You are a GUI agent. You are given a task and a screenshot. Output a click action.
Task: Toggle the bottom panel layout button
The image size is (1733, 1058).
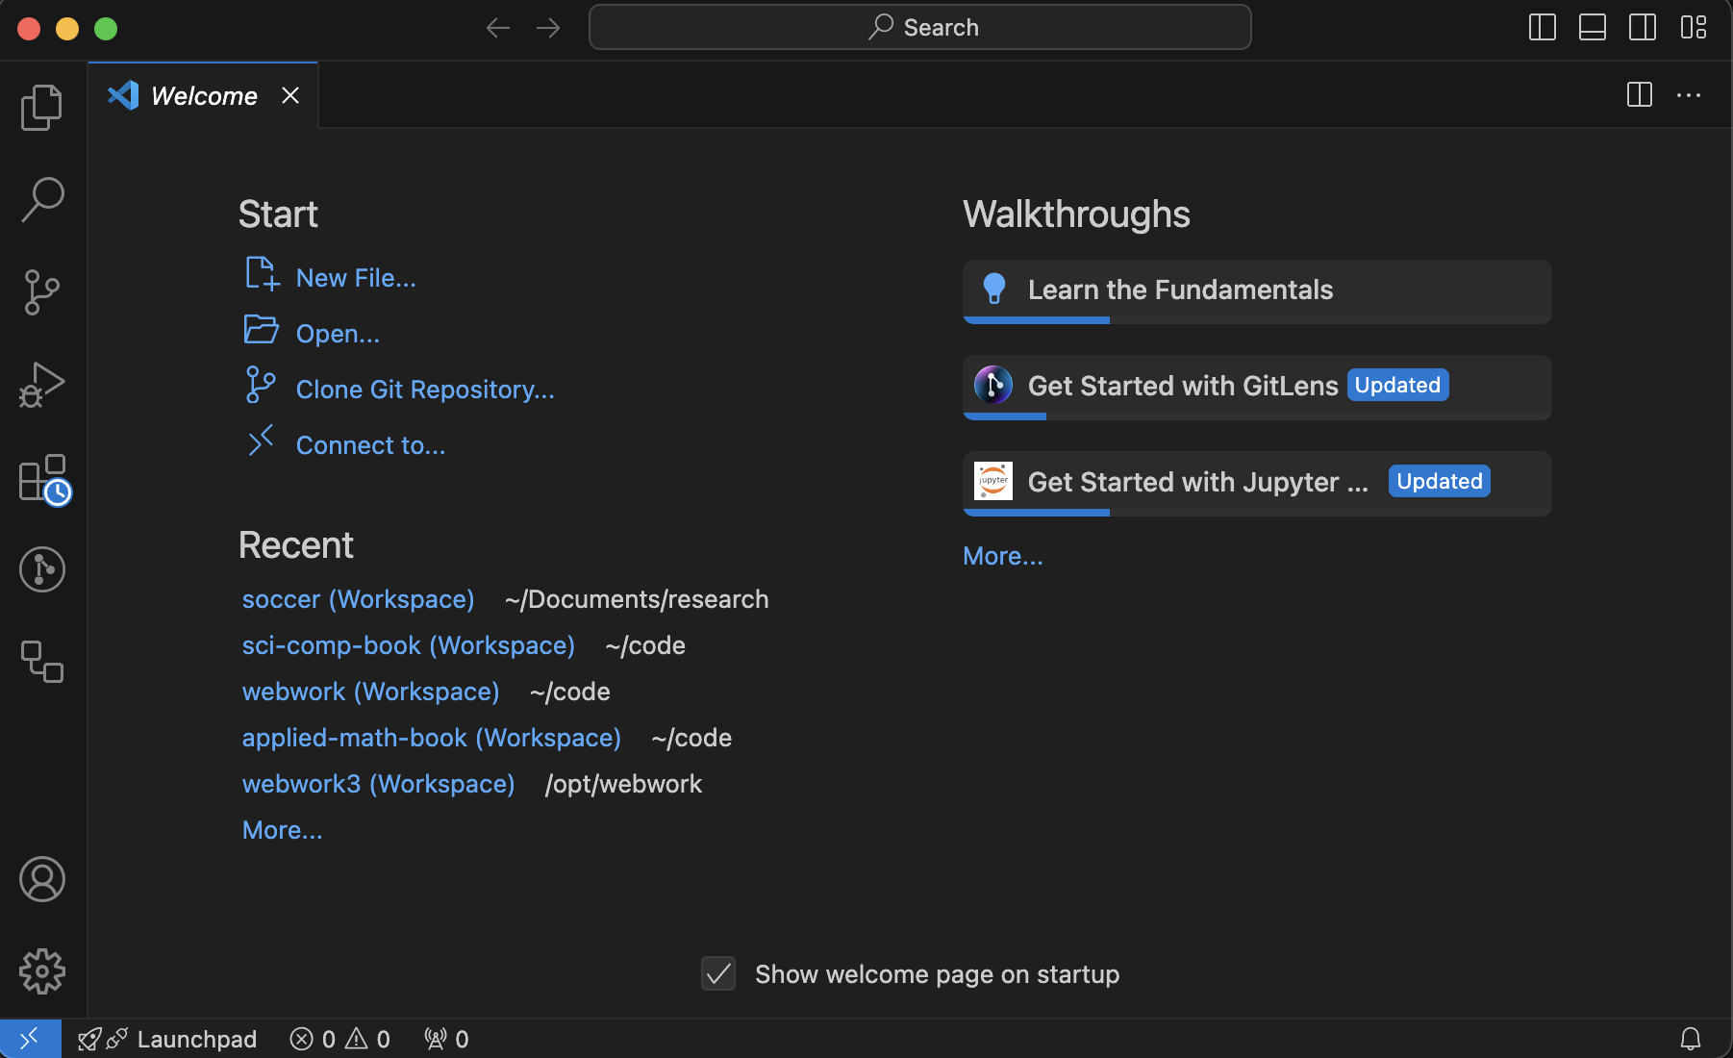click(x=1592, y=27)
